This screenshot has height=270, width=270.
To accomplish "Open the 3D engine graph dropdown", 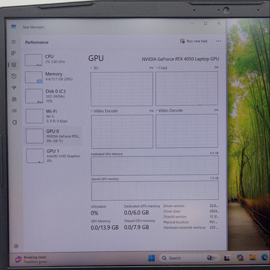I will (x=94, y=68).
